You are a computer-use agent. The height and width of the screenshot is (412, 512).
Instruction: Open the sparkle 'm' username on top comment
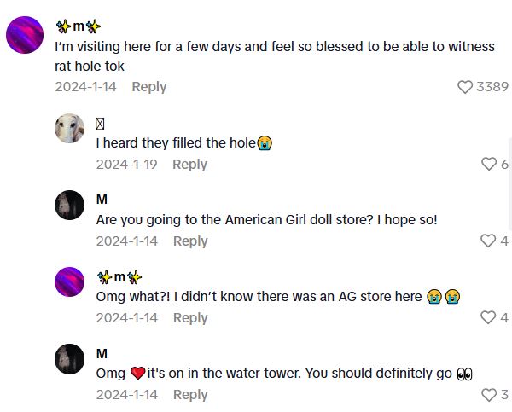[78, 26]
